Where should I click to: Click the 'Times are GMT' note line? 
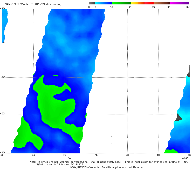[x=109, y=162]
